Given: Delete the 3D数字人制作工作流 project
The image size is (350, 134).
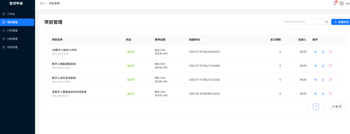Looking at the screenshot, I should coord(331,52).
